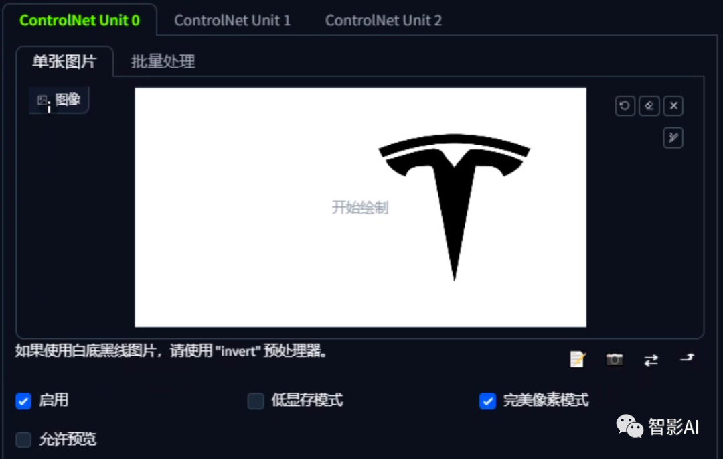Remove the uploaded image with X icon
This screenshot has width=723, height=459.
pos(673,106)
